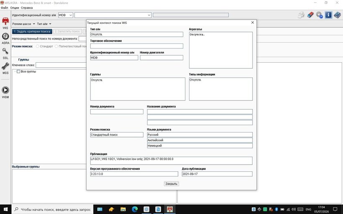Click the 'Типы информации' list box
This screenshot has width=343, height=214.
221,89
